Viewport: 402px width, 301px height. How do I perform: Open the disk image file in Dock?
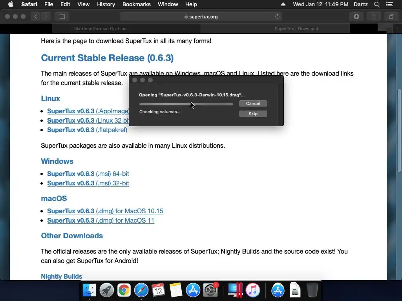295,290
